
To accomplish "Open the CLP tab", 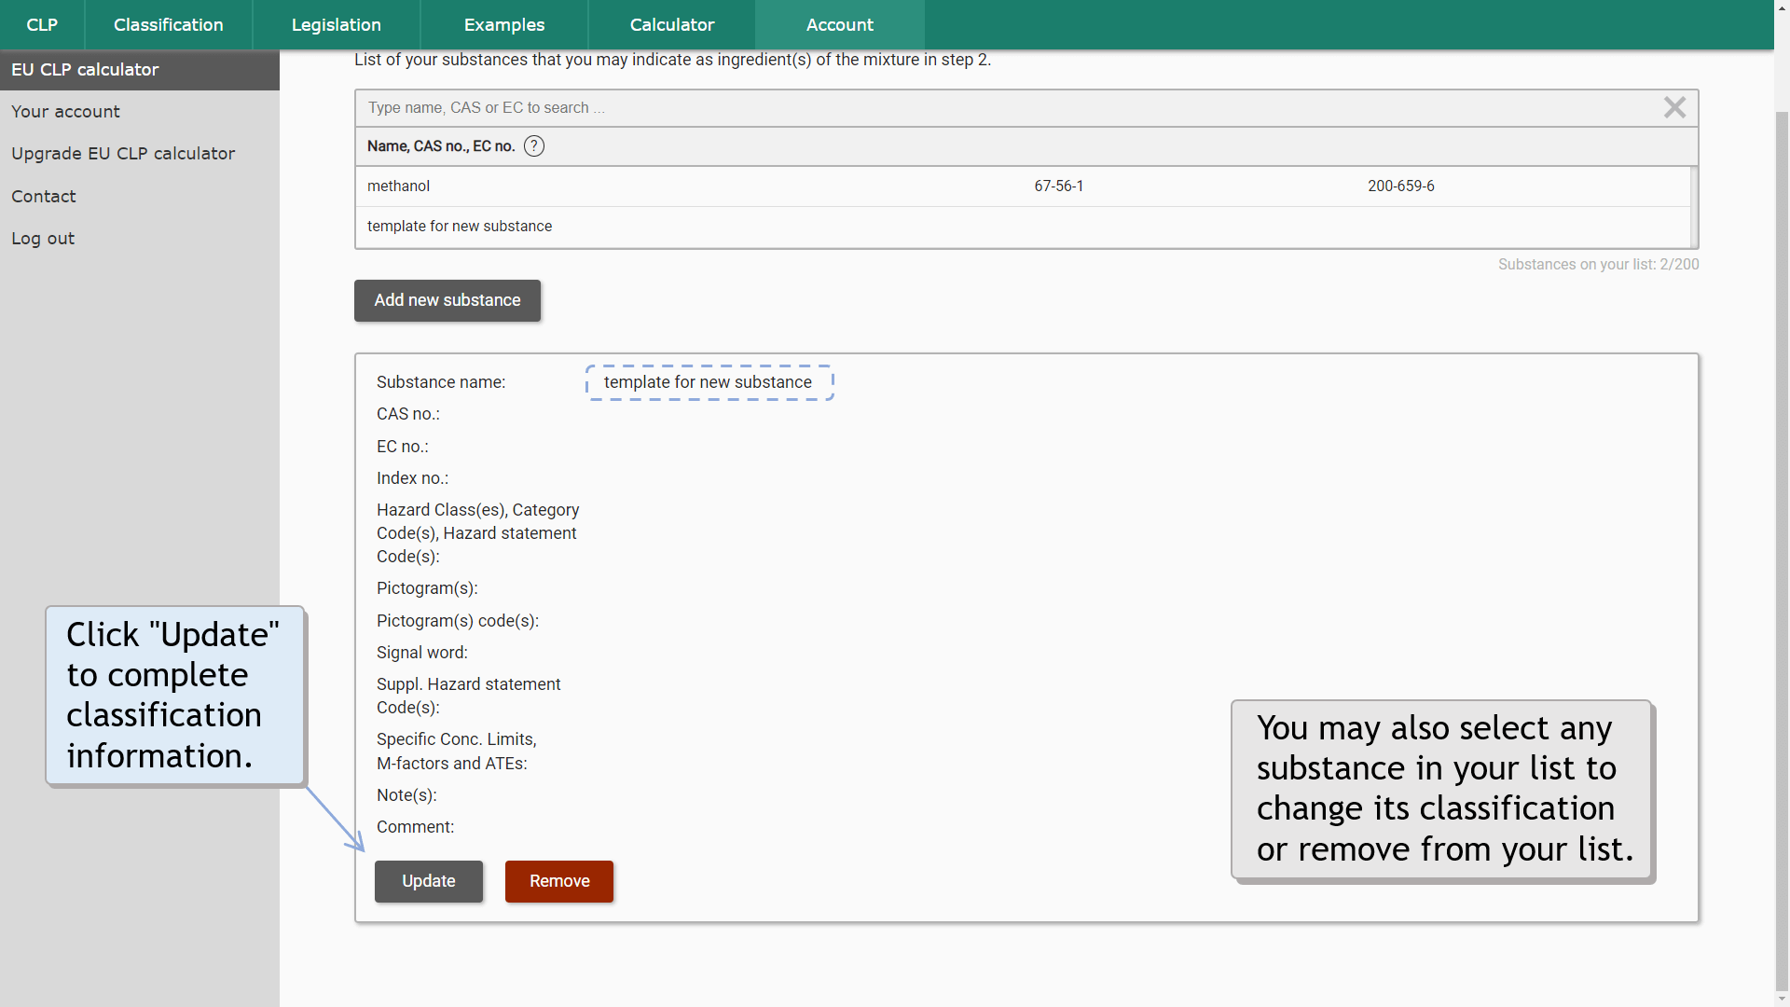I will (x=42, y=24).
